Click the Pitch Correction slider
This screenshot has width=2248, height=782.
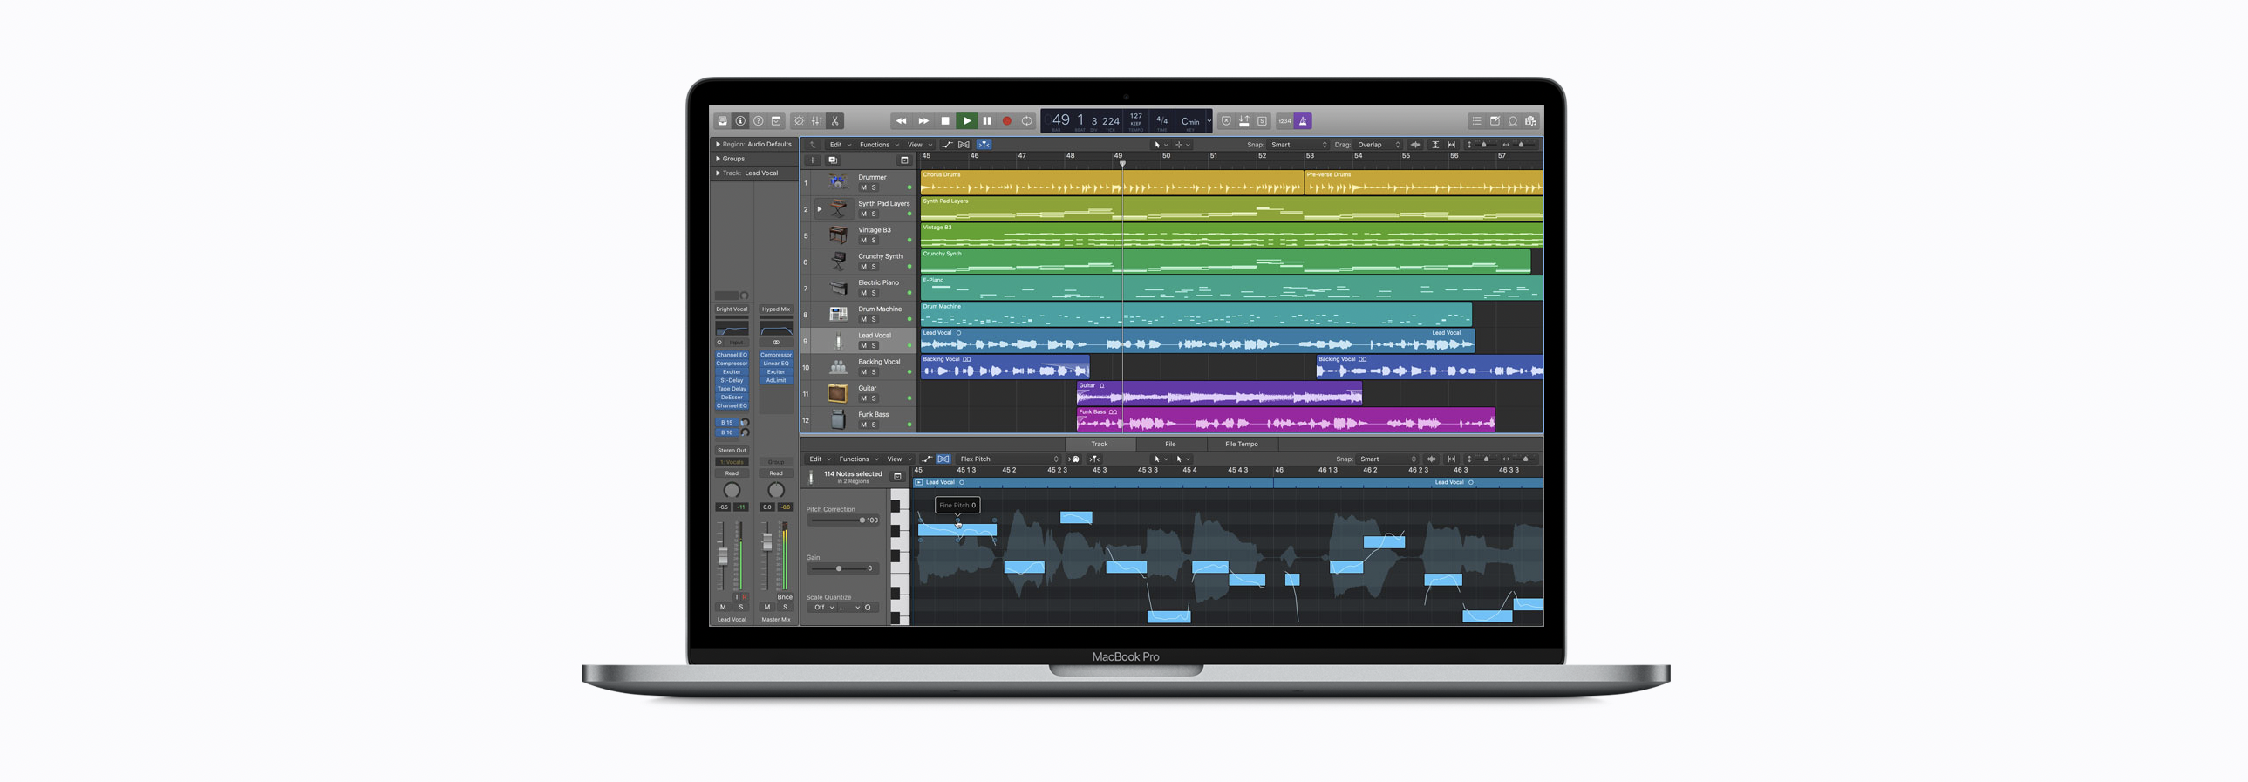836,520
